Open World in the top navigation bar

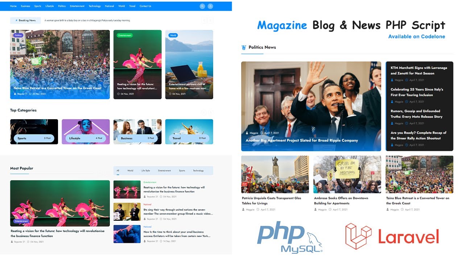[x=121, y=6]
